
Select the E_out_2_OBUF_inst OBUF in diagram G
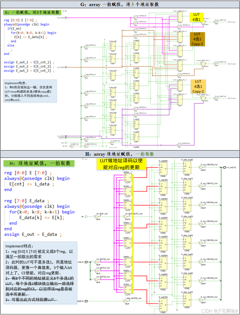216,64
